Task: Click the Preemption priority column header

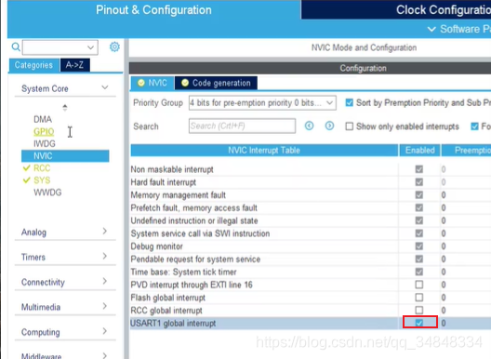Action: [x=466, y=151]
